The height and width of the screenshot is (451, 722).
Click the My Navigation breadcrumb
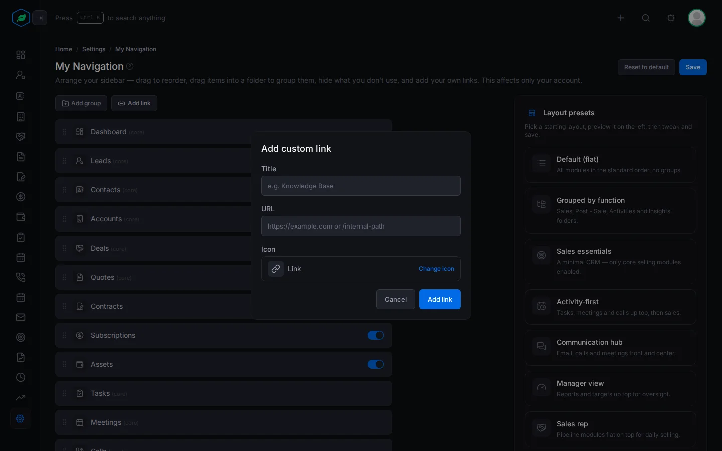point(136,49)
